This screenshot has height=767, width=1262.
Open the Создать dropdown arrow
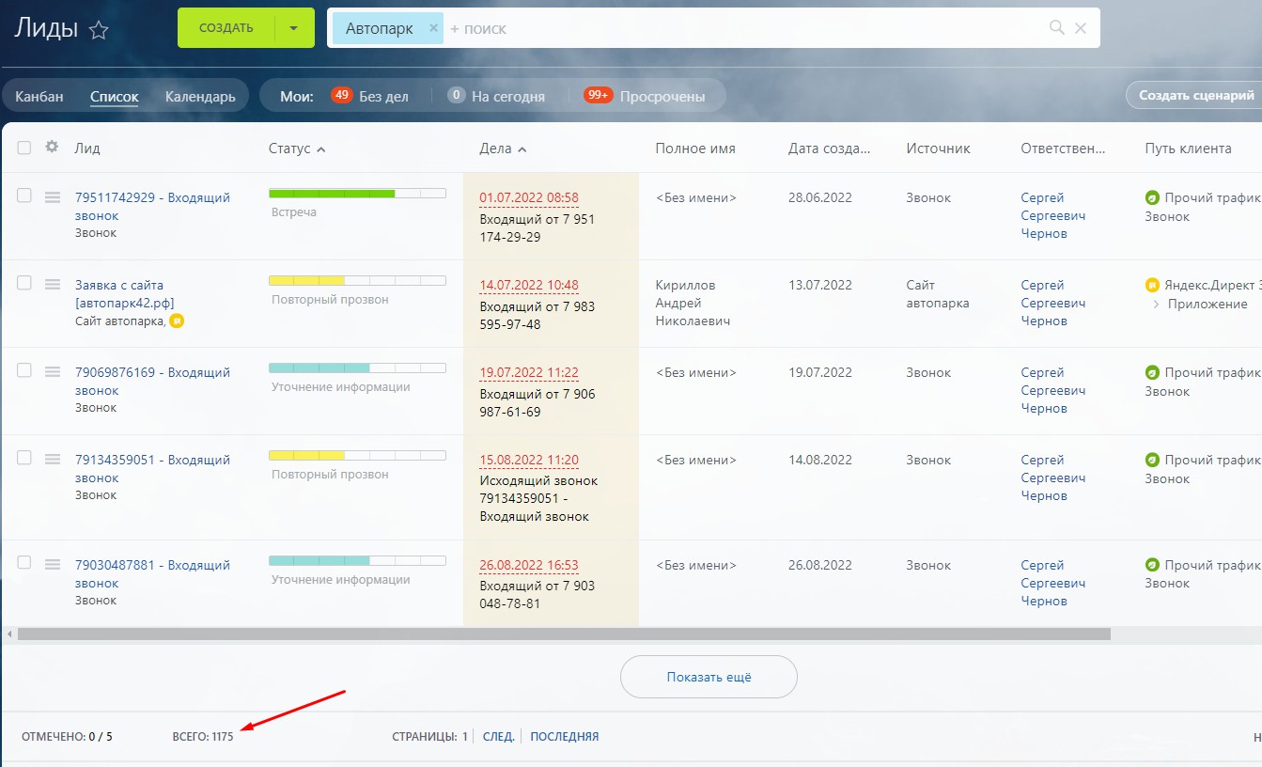coord(294,28)
